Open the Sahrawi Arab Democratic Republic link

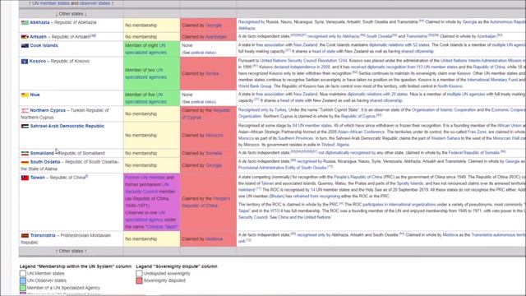click(67, 126)
